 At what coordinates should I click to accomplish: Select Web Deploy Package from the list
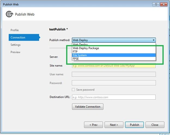pyautogui.click(x=114, y=48)
